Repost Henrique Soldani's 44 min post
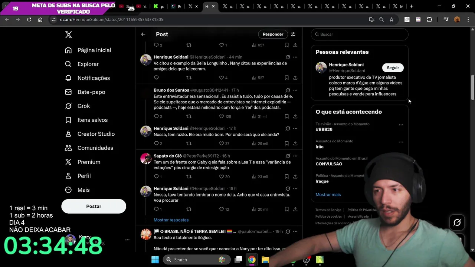 tap(189, 78)
